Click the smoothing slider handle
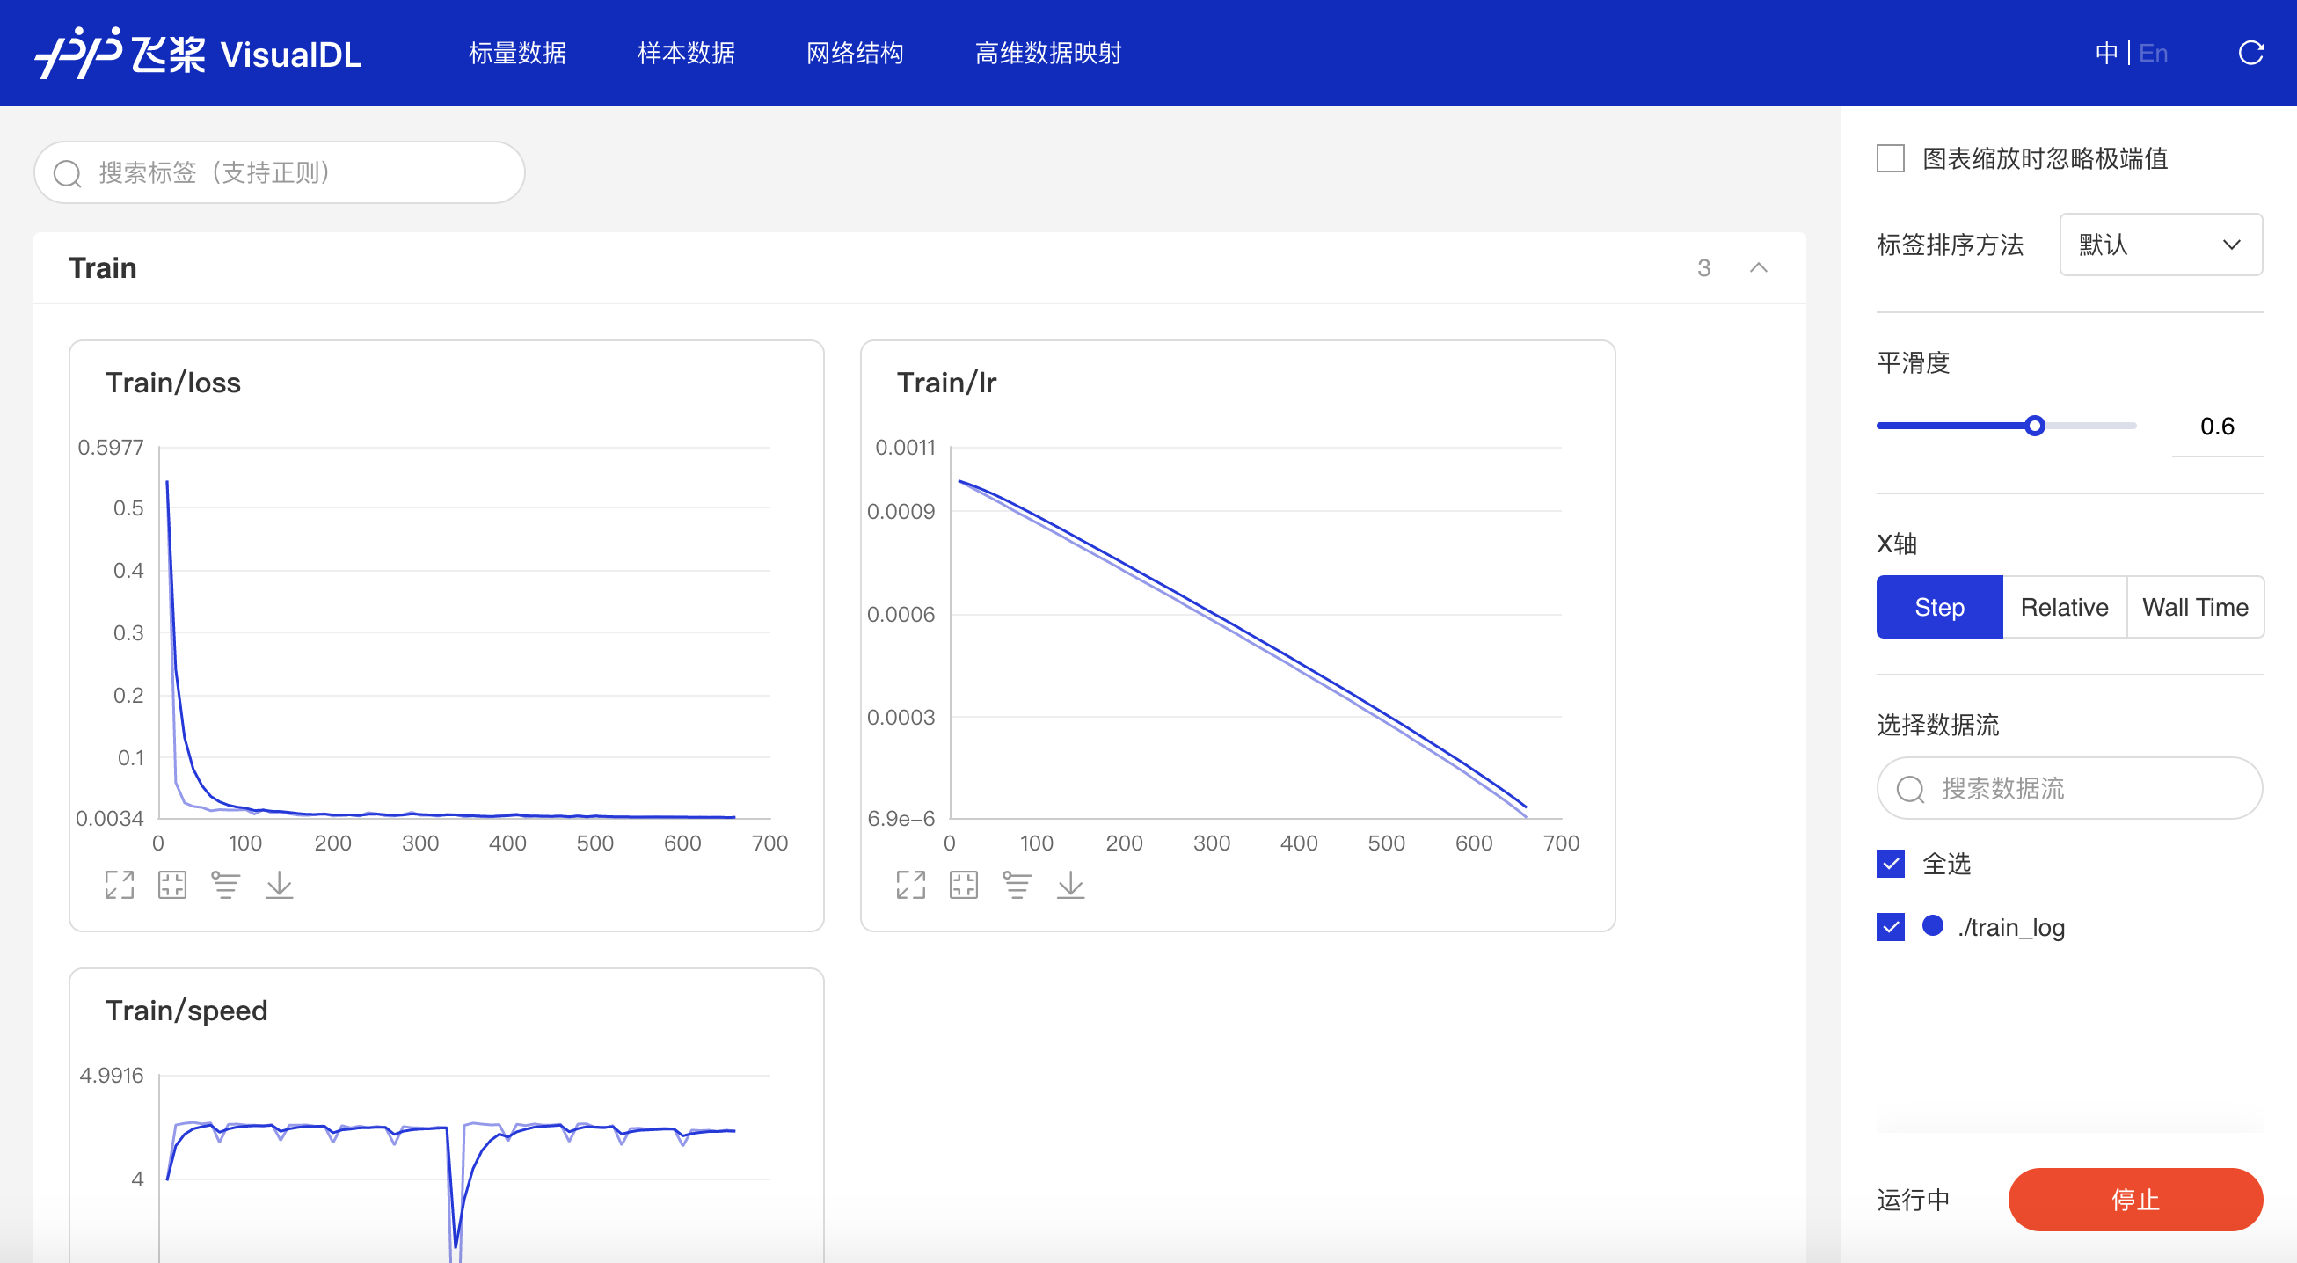 (2034, 426)
